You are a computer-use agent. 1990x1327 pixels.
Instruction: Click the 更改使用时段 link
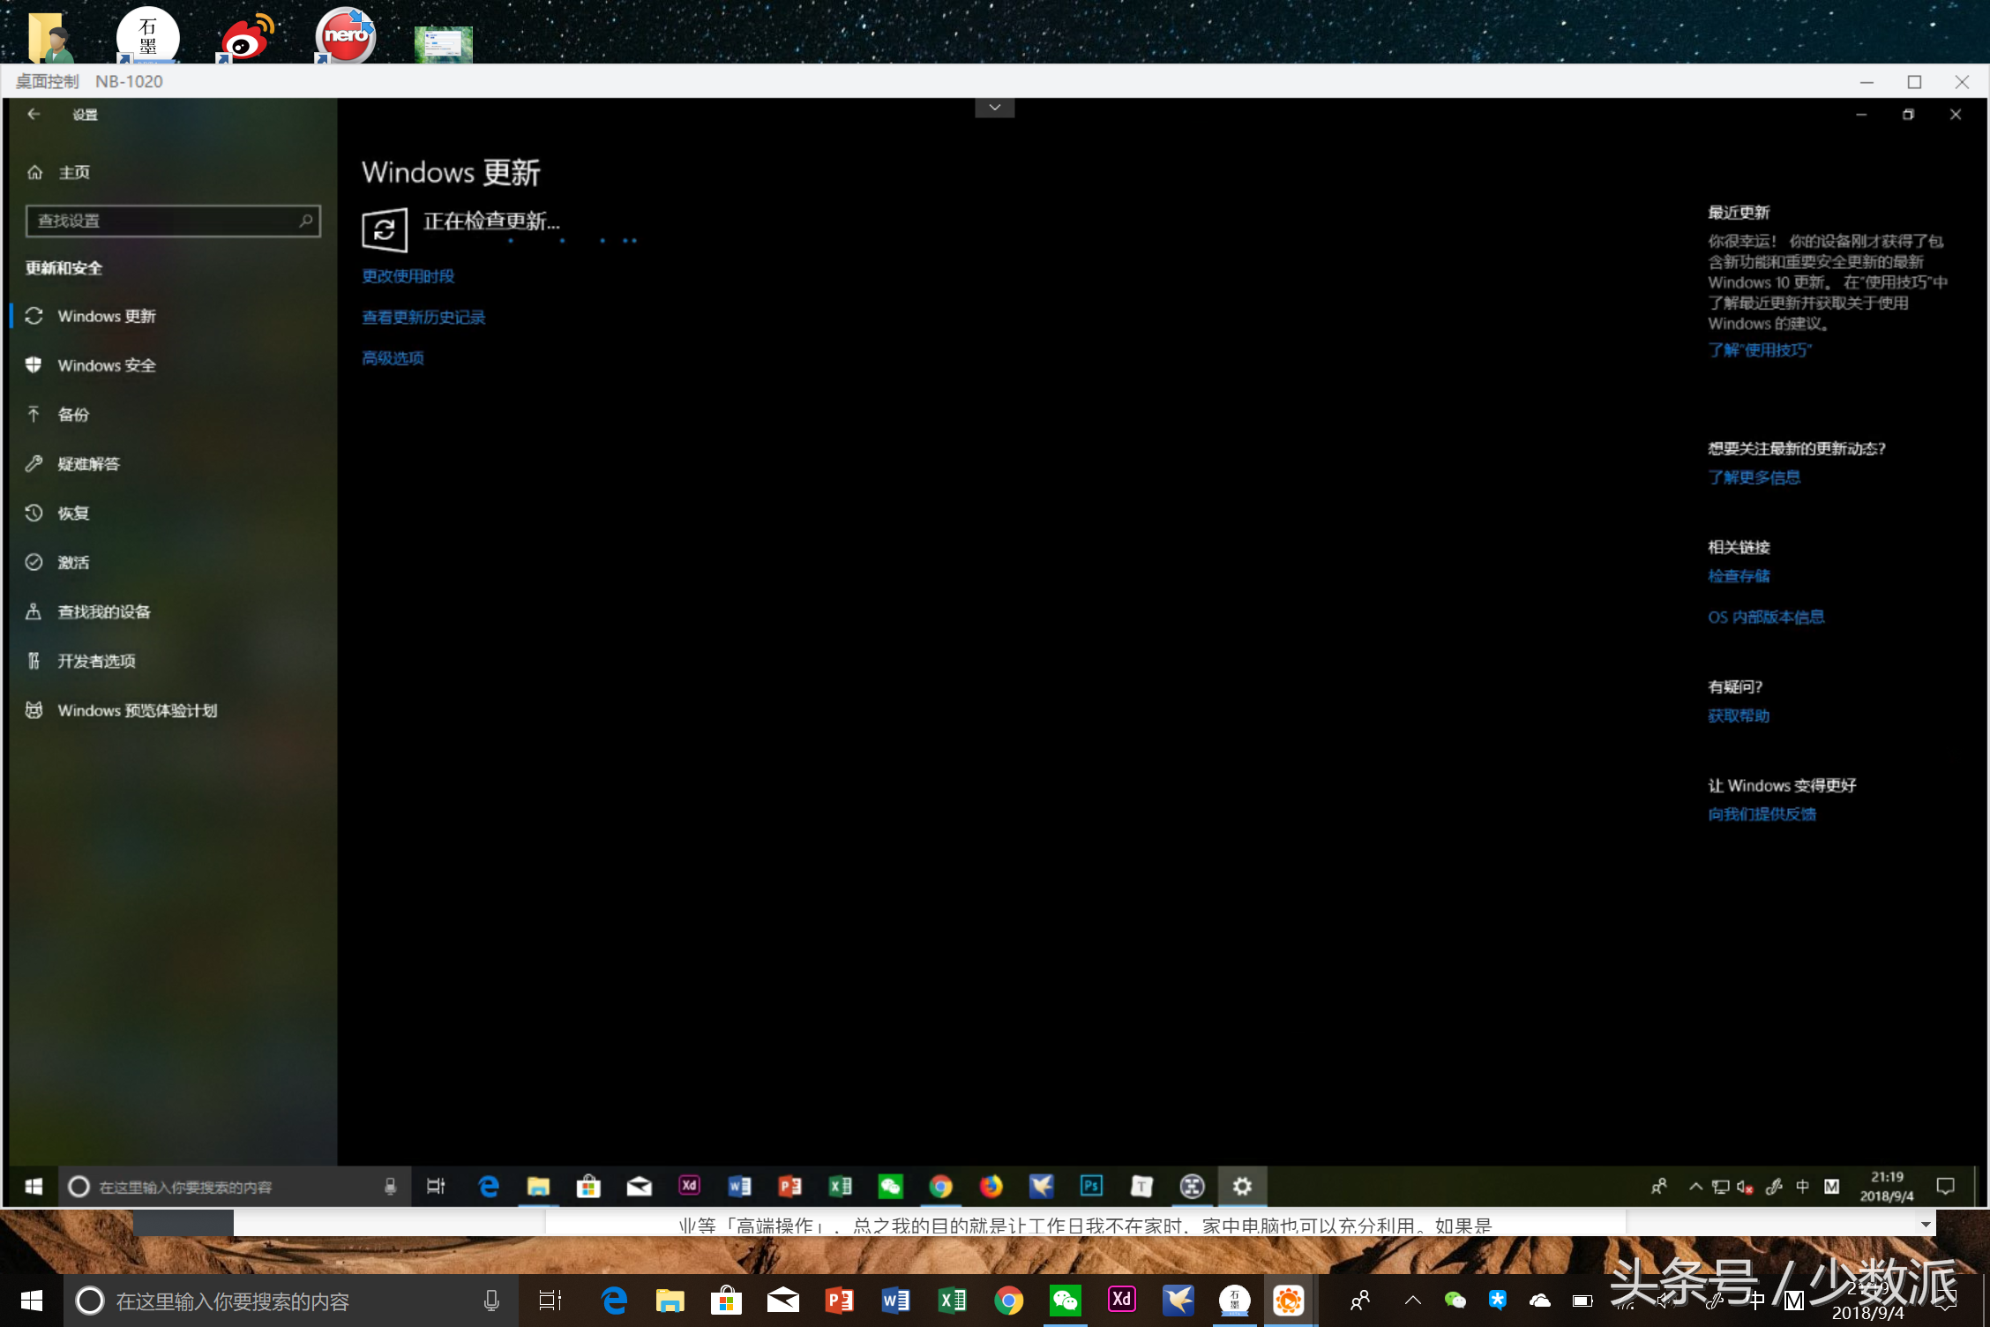pyautogui.click(x=408, y=276)
